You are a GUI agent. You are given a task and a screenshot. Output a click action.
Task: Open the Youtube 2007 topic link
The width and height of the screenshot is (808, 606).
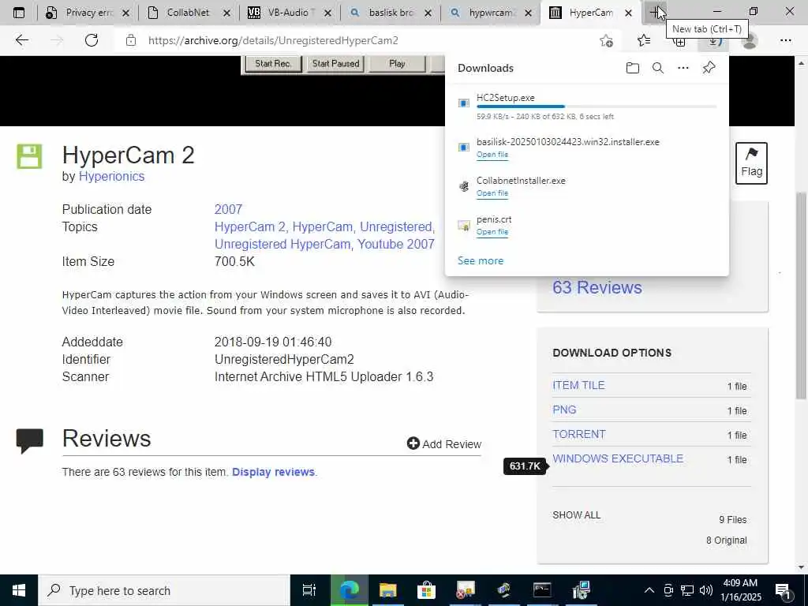point(396,245)
